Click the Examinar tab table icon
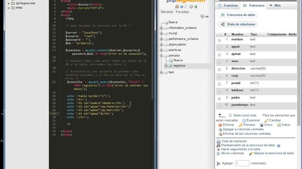The image size is (302, 169). tap(219, 6)
